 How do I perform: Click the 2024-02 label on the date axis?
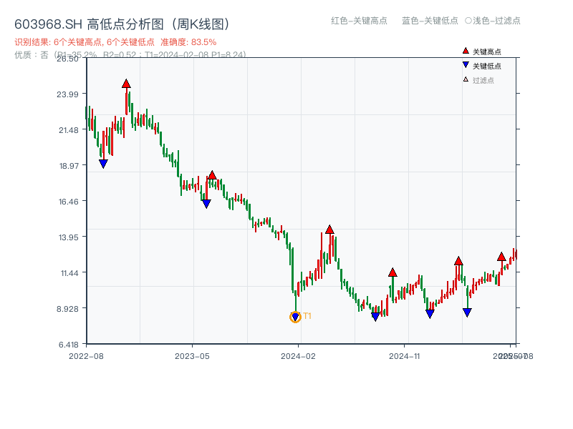tap(299, 355)
